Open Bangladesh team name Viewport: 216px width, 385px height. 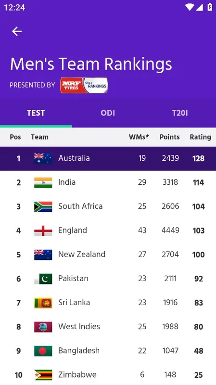point(79,351)
